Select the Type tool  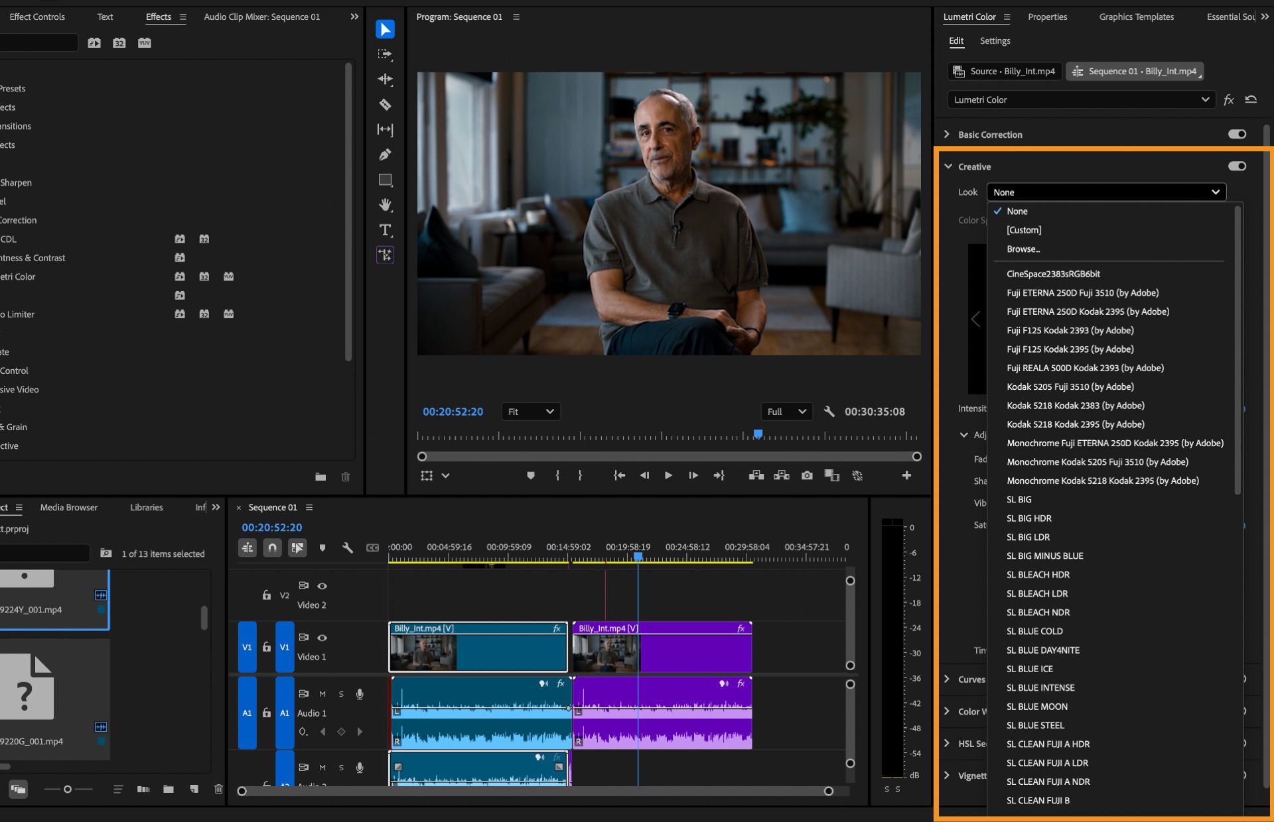(385, 230)
